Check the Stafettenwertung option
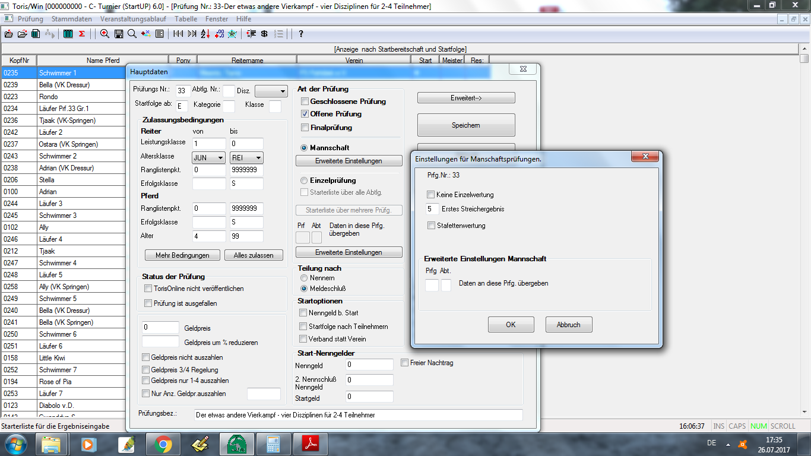The image size is (811, 456). (430, 226)
